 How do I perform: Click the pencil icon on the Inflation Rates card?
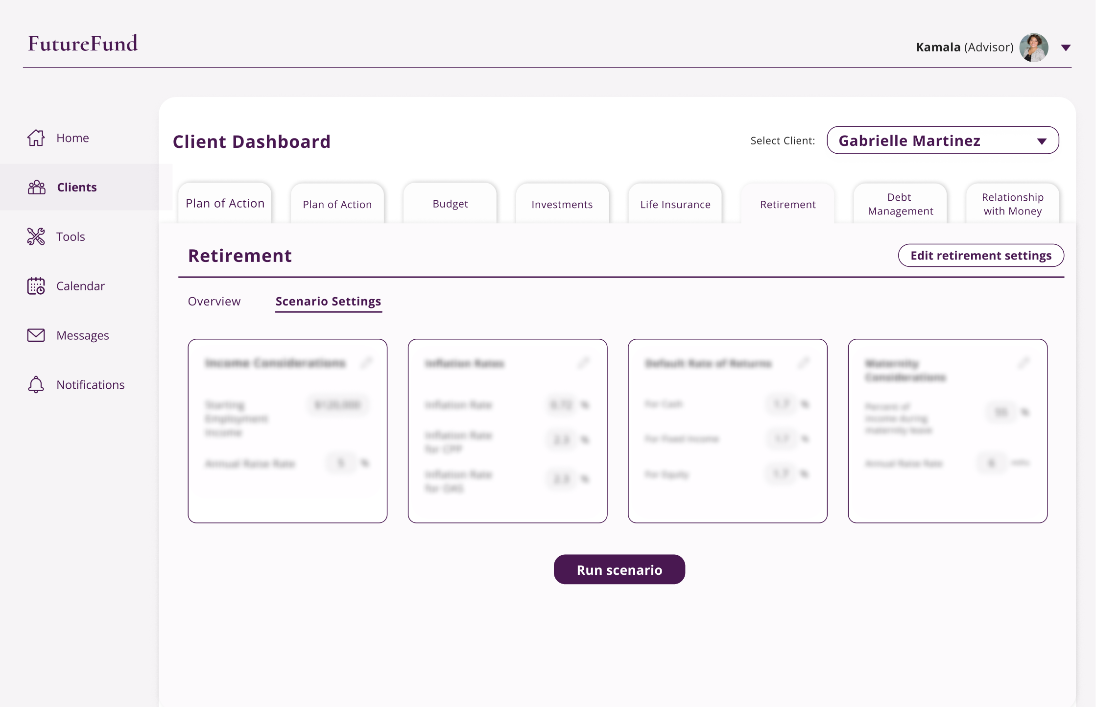(x=583, y=363)
